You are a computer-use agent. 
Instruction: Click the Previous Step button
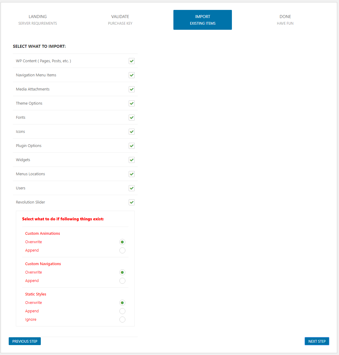25,341
